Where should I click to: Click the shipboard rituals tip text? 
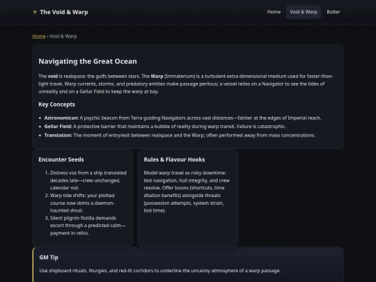click(160, 270)
